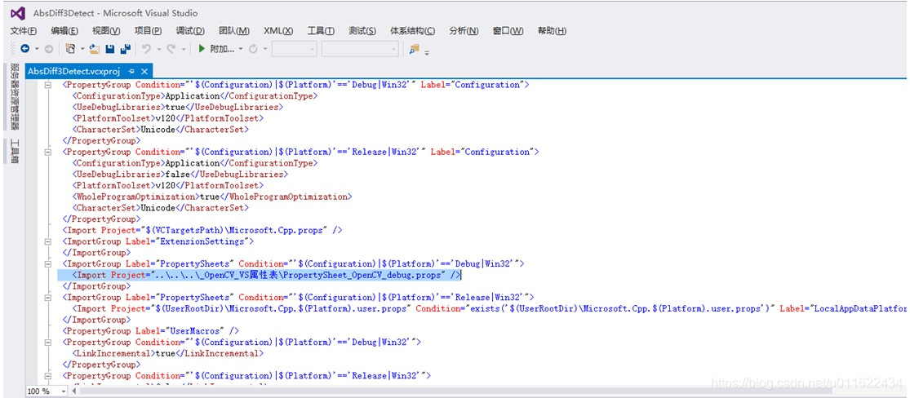
Task: Click the New Project toolbar icon
Action: coord(71,49)
